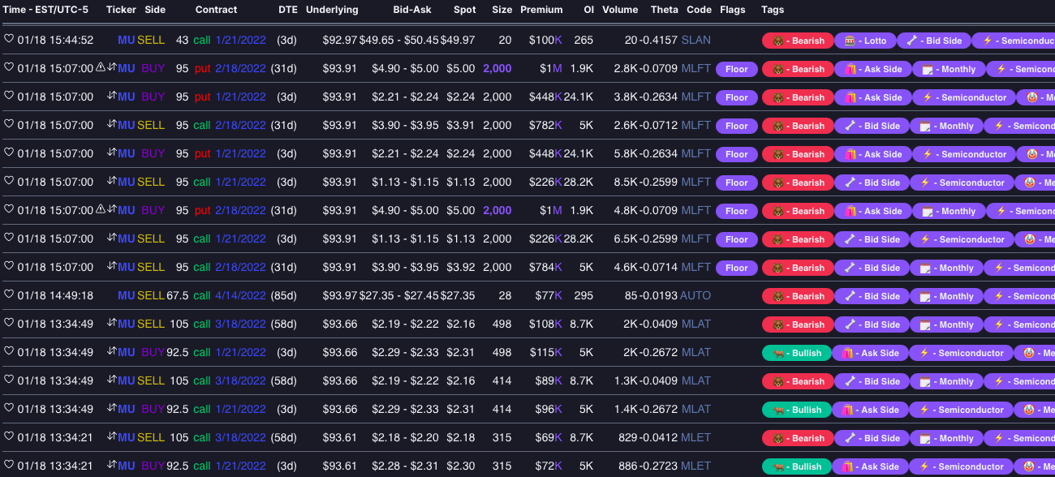Click warning triangle on the 4.8K volume row
Viewport: 1055px width, 477px height.
click(x=101, y=210)
